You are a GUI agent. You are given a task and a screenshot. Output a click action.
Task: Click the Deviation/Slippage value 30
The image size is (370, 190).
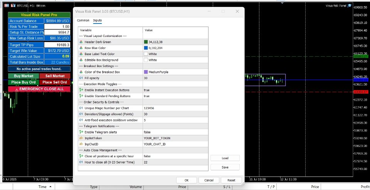coord(146,114)
